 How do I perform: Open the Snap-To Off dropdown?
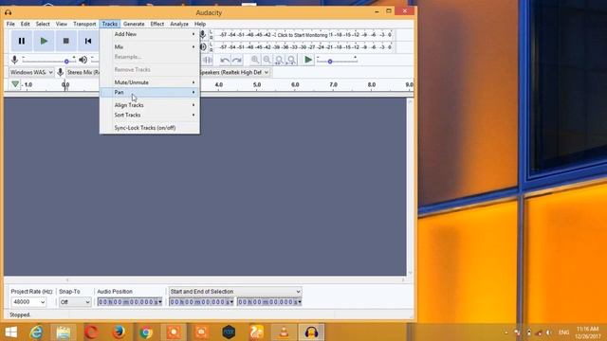click(75, 302)
